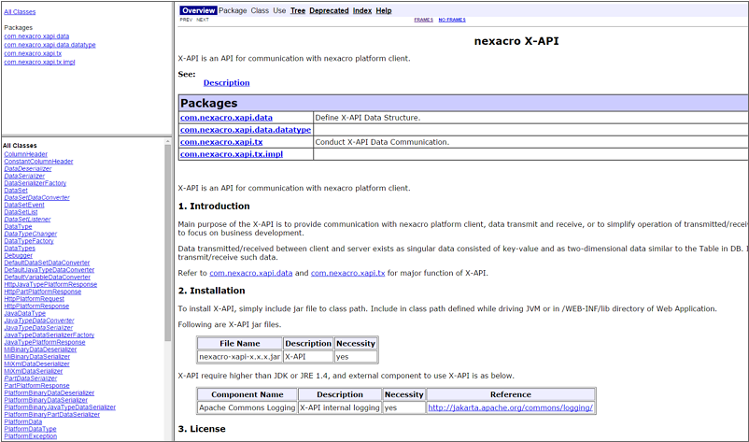Click the NEXT navigation text
Image resolution: width=749 pixels, height=442 pixels.
[203, 20]
